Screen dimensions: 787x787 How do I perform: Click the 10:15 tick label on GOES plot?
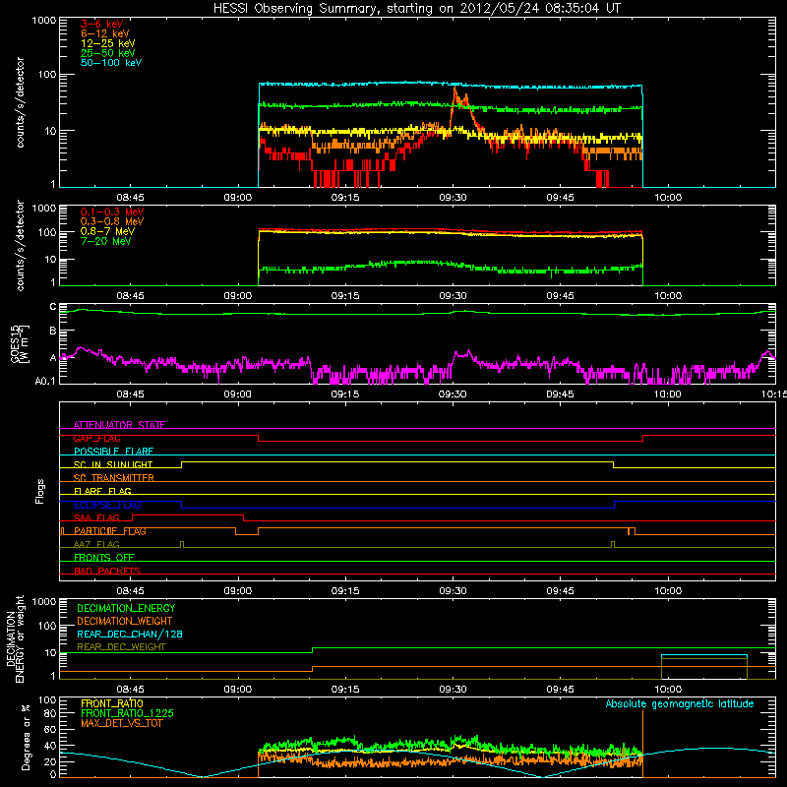(774, 394)
